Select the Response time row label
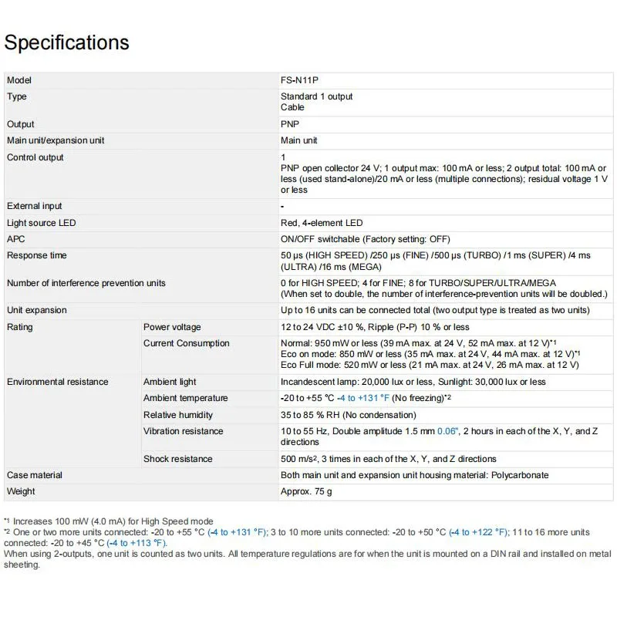 point(37,255)
